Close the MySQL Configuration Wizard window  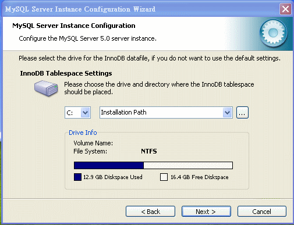click(x=285, y=9)
